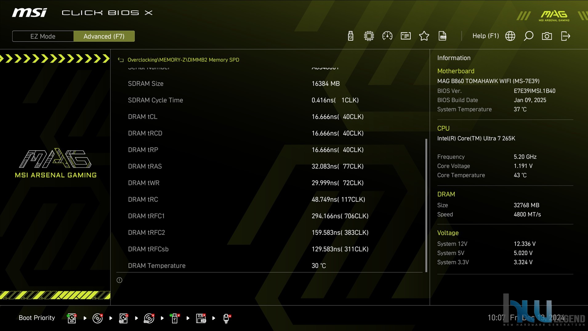Click the exit arrow icon
Image resolution: width=588 pixels, height=331 pixels.
click(566, 36)
